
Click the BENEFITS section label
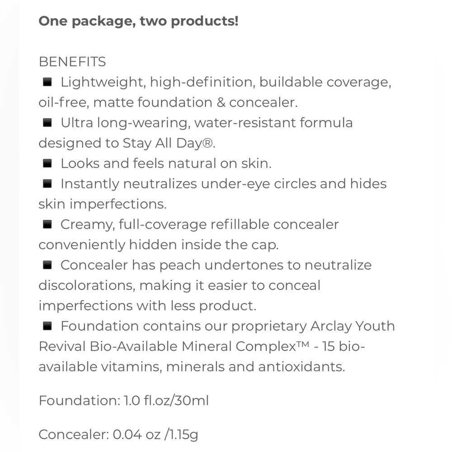click(x=72, y=61)
